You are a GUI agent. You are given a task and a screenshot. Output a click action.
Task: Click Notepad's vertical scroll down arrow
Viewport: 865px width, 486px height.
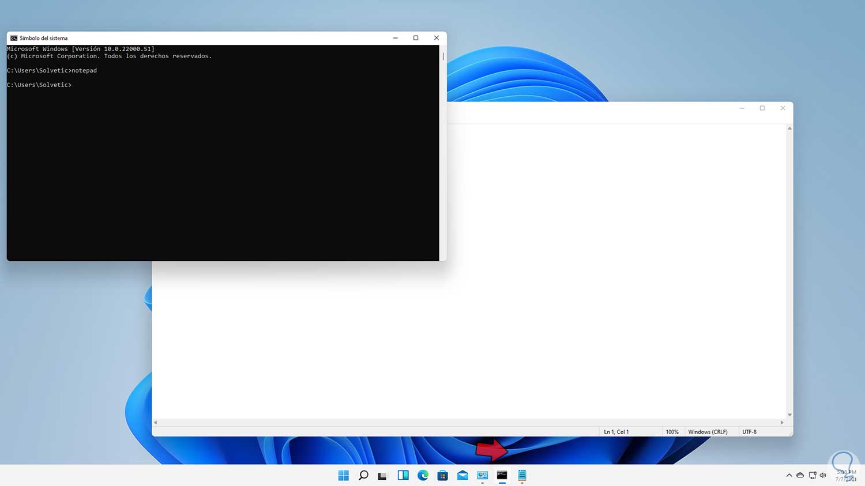789,415
